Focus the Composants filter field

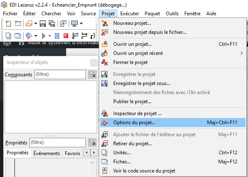(x=60, y=74)
